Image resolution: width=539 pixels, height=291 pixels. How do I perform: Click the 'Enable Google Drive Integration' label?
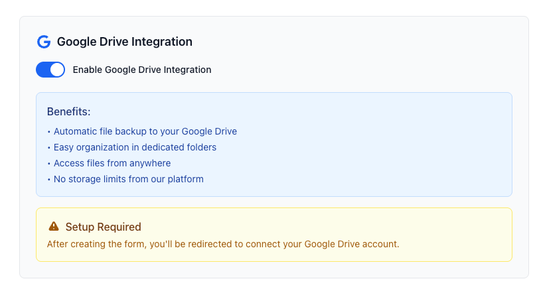click(x=142, y=70)
